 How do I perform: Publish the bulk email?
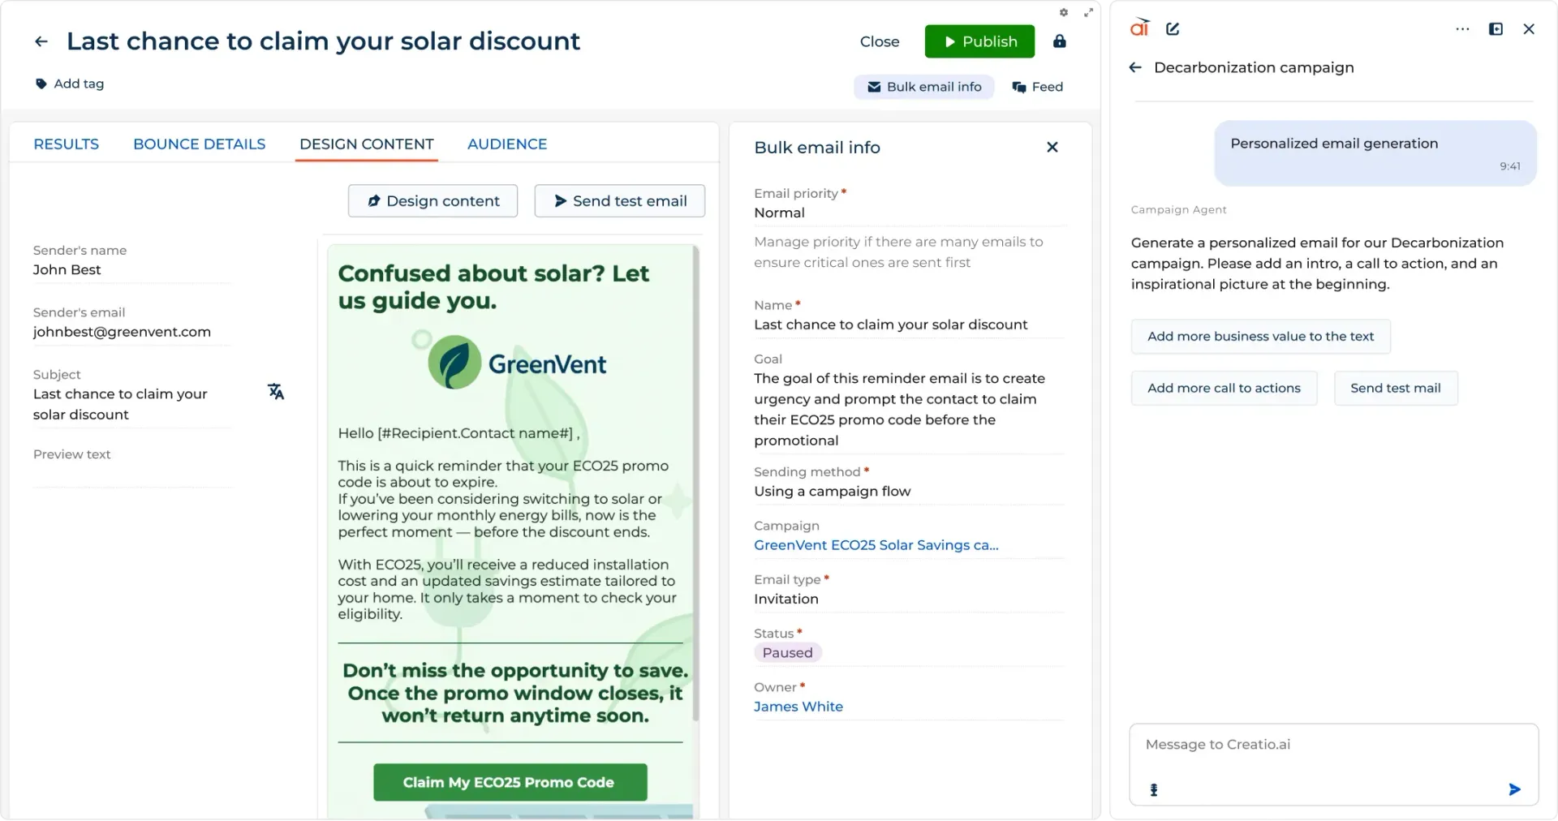[x=979, y=41]
